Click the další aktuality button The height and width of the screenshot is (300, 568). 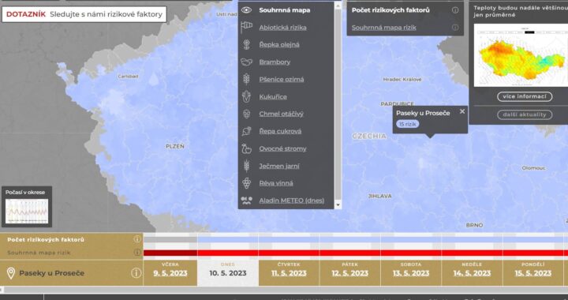point(525,114)
